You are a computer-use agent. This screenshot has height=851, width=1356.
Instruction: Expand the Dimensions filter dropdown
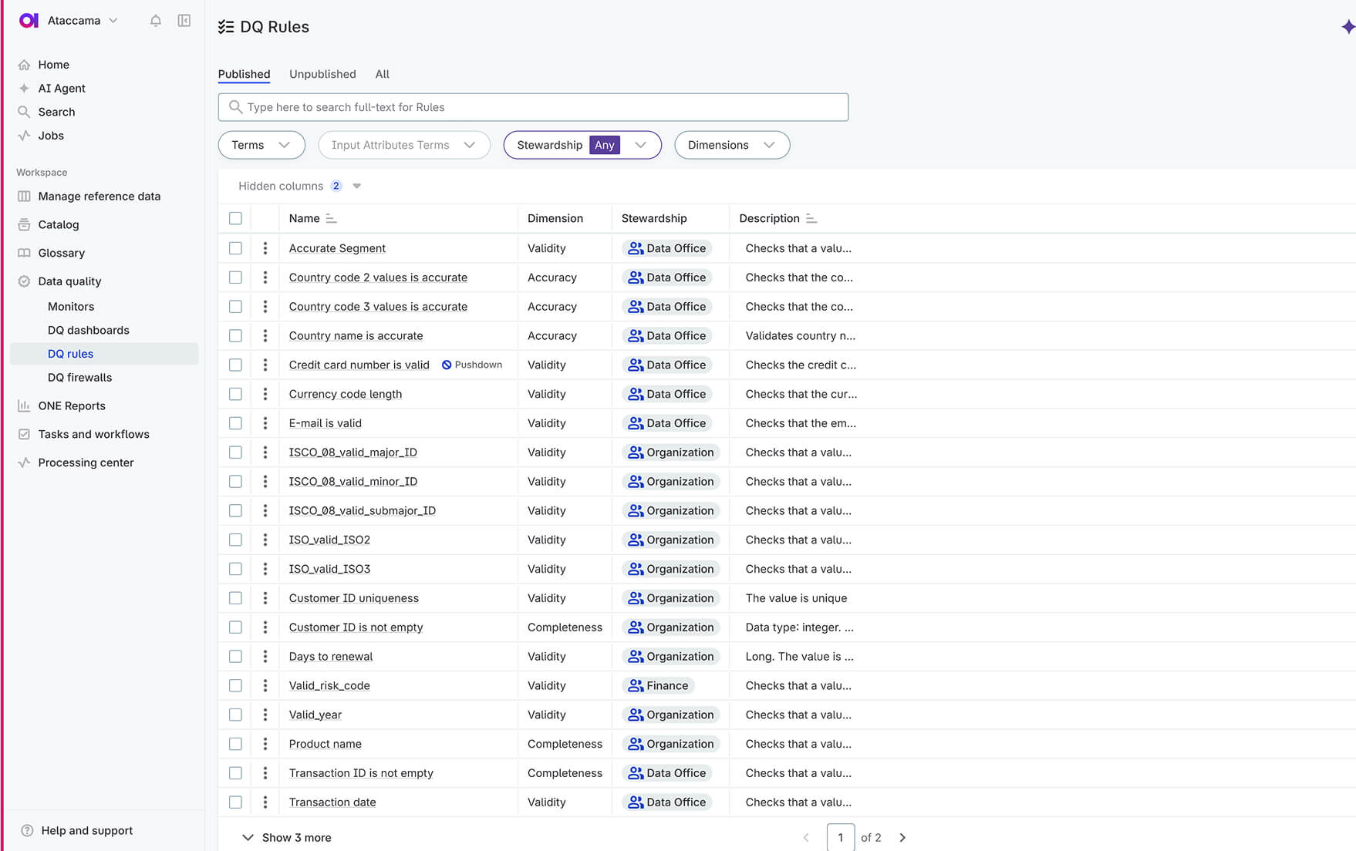click(731, 145)
